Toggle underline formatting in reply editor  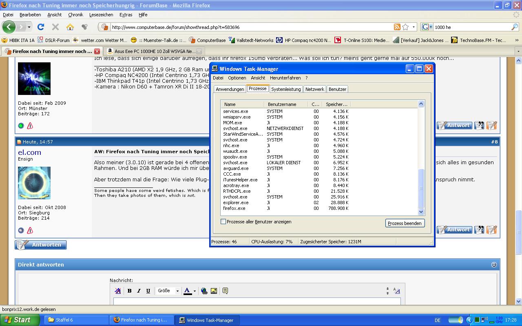(148, 291)
